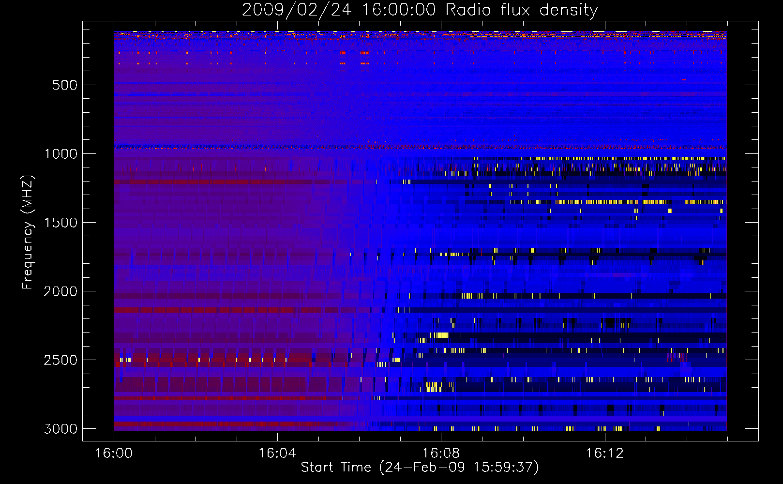Click the 'Start Time (24-Feb-09 15:59:37)' axis label
This screenshot has height=484, width=783.
point(420,468)
